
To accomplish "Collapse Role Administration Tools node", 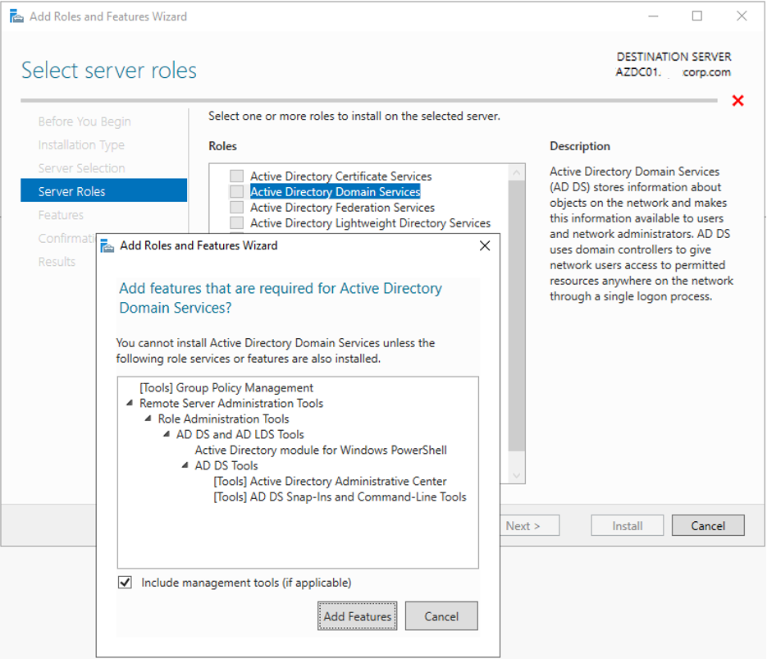I will tap(148, 419).
